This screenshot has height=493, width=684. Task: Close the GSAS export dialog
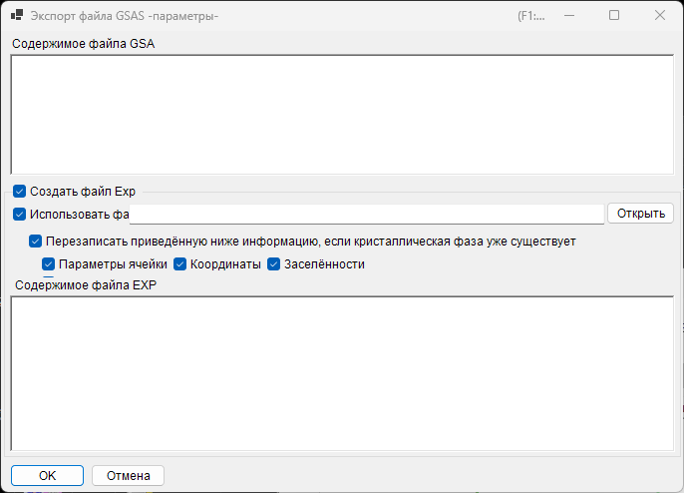click(x=660, y=16)
